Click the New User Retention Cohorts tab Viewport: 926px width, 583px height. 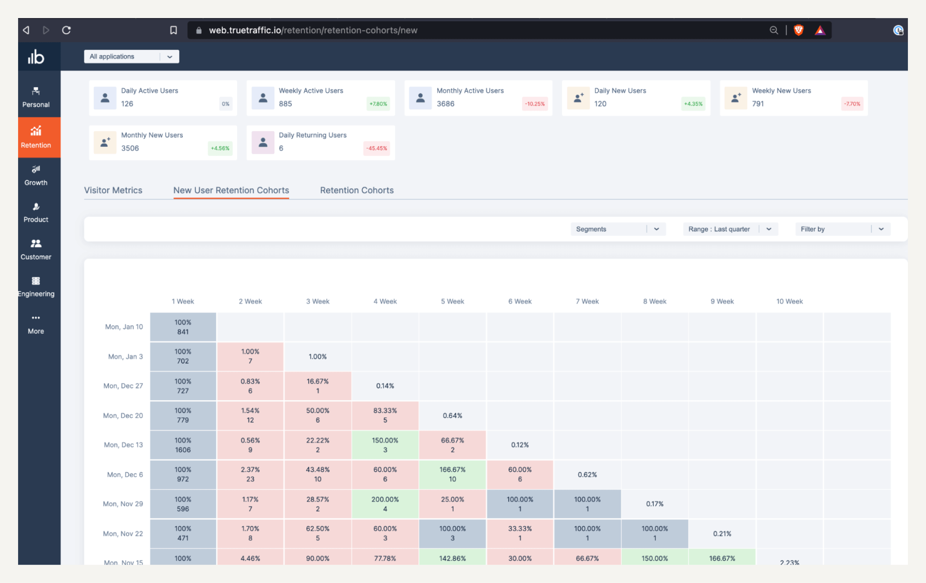(x=231, y=190)
